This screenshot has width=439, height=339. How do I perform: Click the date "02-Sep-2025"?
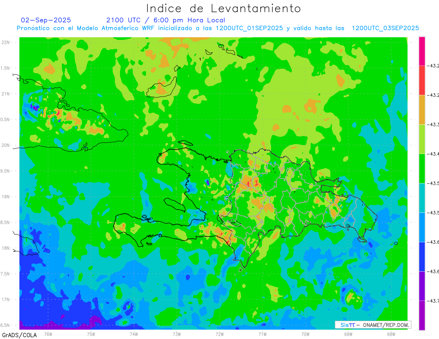coord(46,20)
